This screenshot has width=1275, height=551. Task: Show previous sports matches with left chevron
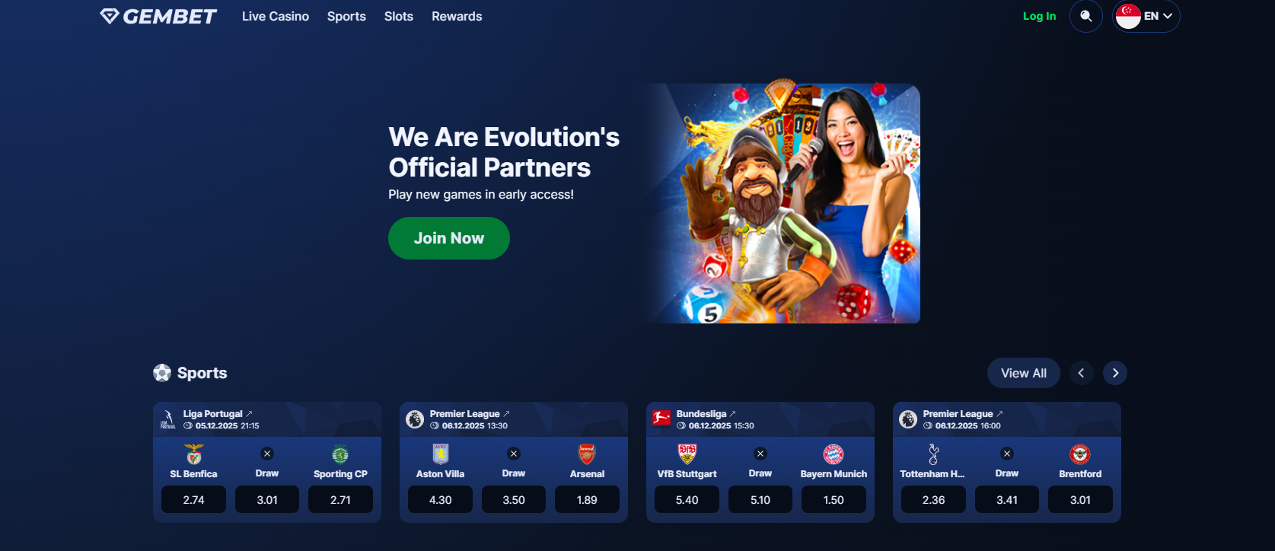coord(1081,373)
